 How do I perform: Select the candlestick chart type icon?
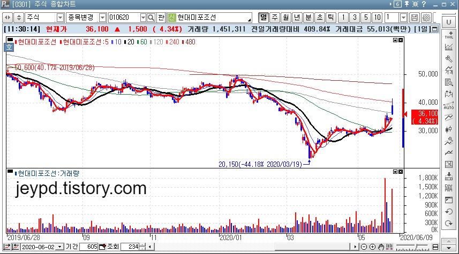click(x=449, y=129)
